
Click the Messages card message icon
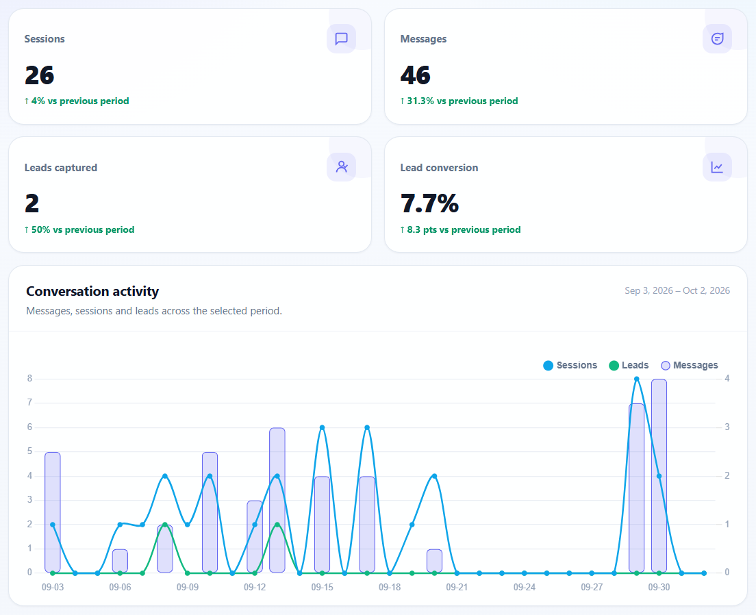click(717, 38)
